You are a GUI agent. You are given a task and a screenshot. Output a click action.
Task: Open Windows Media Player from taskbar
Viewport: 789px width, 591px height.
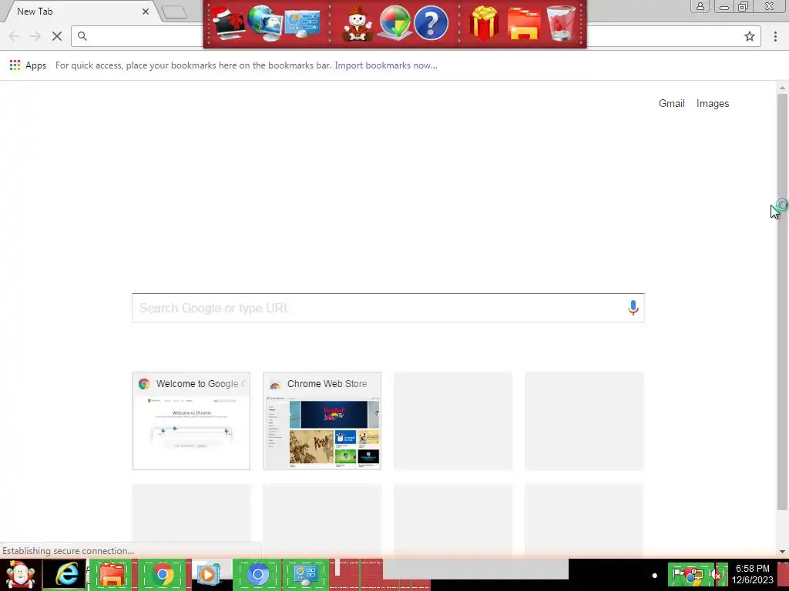[210, 574]
